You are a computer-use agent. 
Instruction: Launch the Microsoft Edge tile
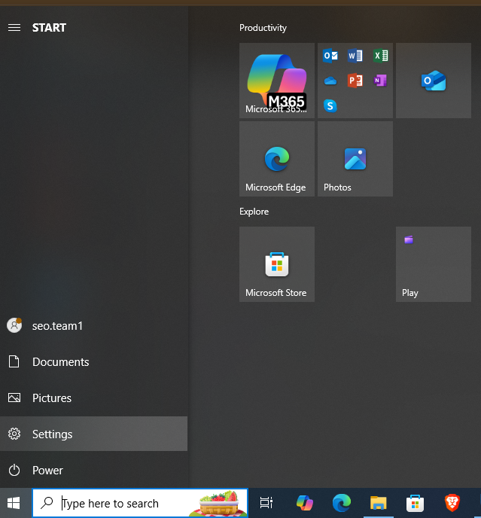[277, 159]
